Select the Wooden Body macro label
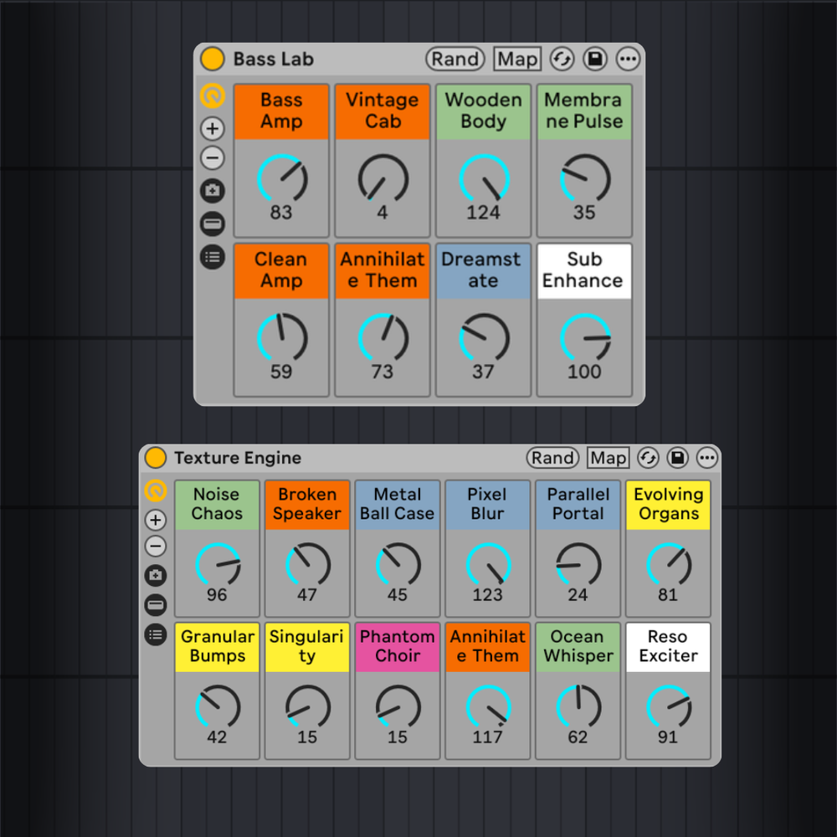This screenshot has width=837, height=837. coord(483,110)
